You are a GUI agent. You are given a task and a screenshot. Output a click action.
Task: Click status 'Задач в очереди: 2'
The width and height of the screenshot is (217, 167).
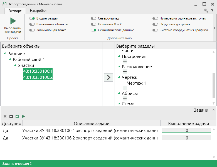[17, 164]
